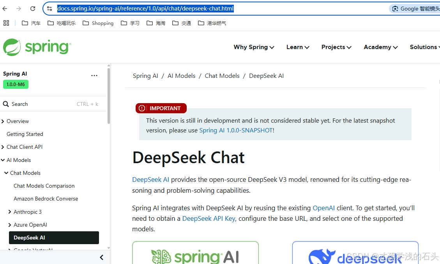Click the sidebar scroll up arrow
This screenshot has height=264, width=440.
tap(109, 65)
